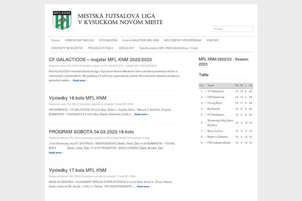Click the Table heading in sidebar
The width and height of the screenshot is (302, 201).
point(203,75)
